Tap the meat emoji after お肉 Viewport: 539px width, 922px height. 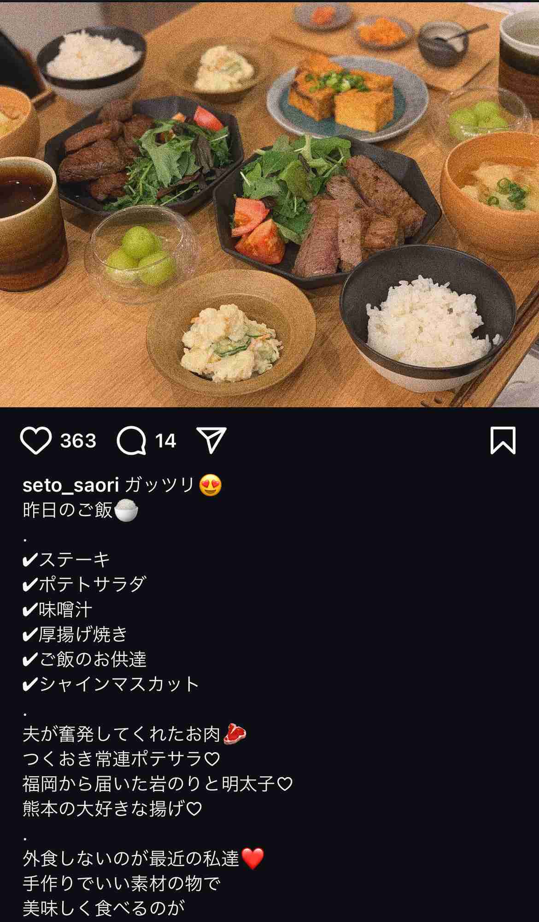coord(235,734)
